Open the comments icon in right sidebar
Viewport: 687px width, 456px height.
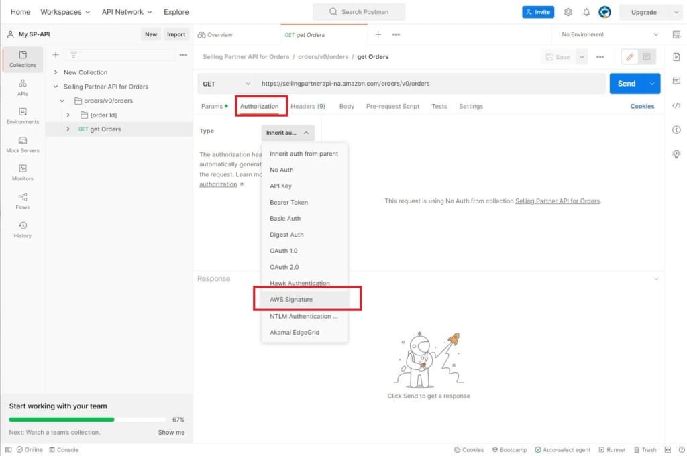676,81
